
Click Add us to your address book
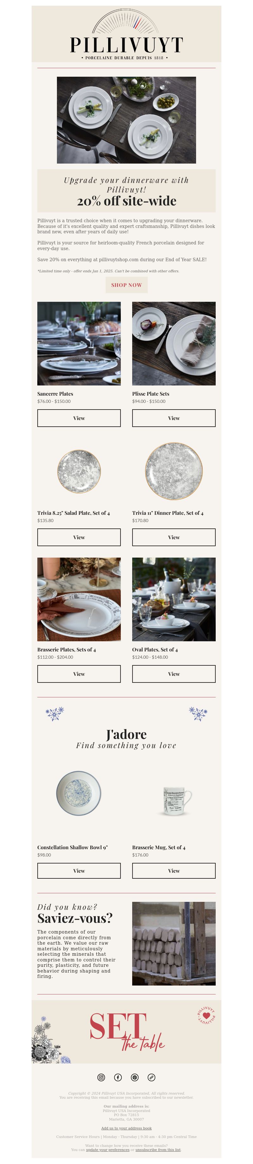coord(126,1128)
